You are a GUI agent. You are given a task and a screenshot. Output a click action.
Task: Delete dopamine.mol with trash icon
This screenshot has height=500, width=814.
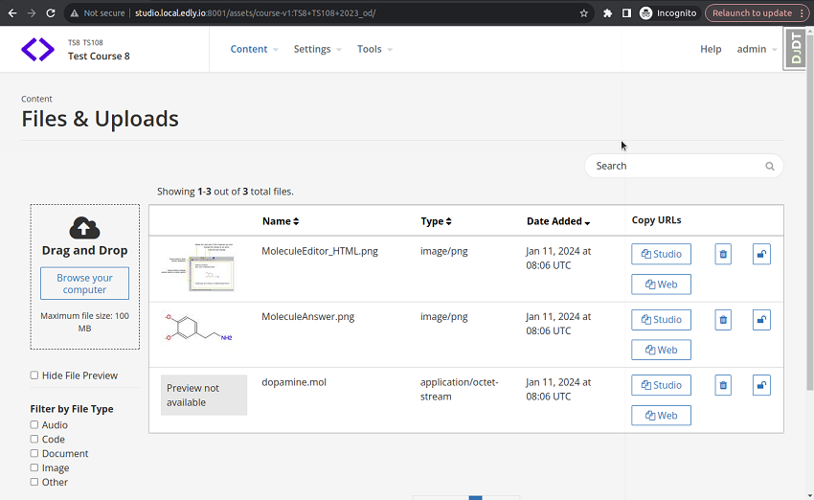(723, 385)
